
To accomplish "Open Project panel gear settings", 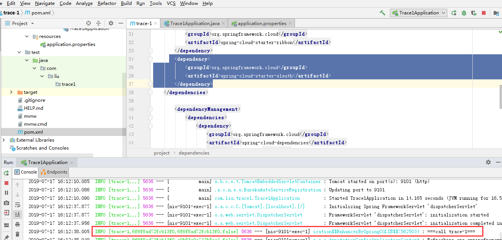I will 111,23.
